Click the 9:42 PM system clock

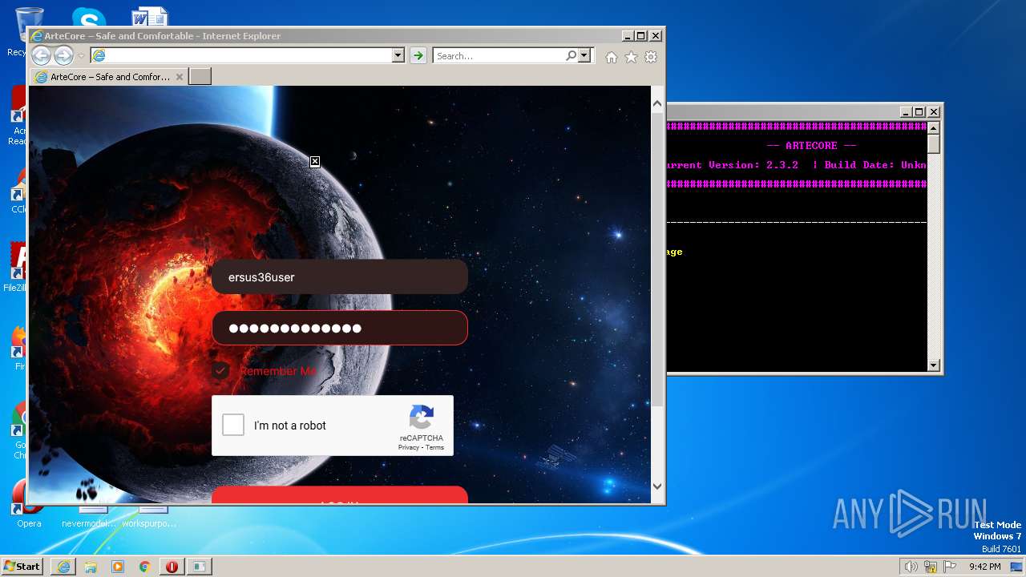coord(984,567)
